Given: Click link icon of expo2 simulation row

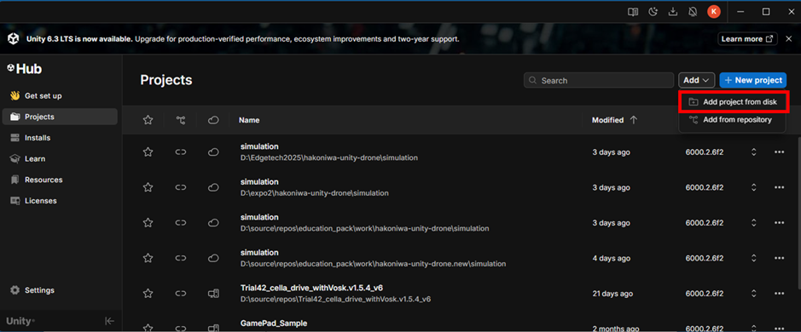Looking at the screenshot, I should pyautogui.click(x=180, y=187).
